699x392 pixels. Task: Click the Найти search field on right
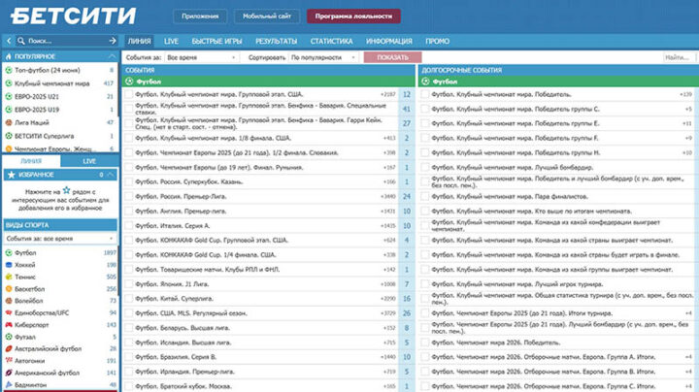pyautogui.click(x=678, y=58)
